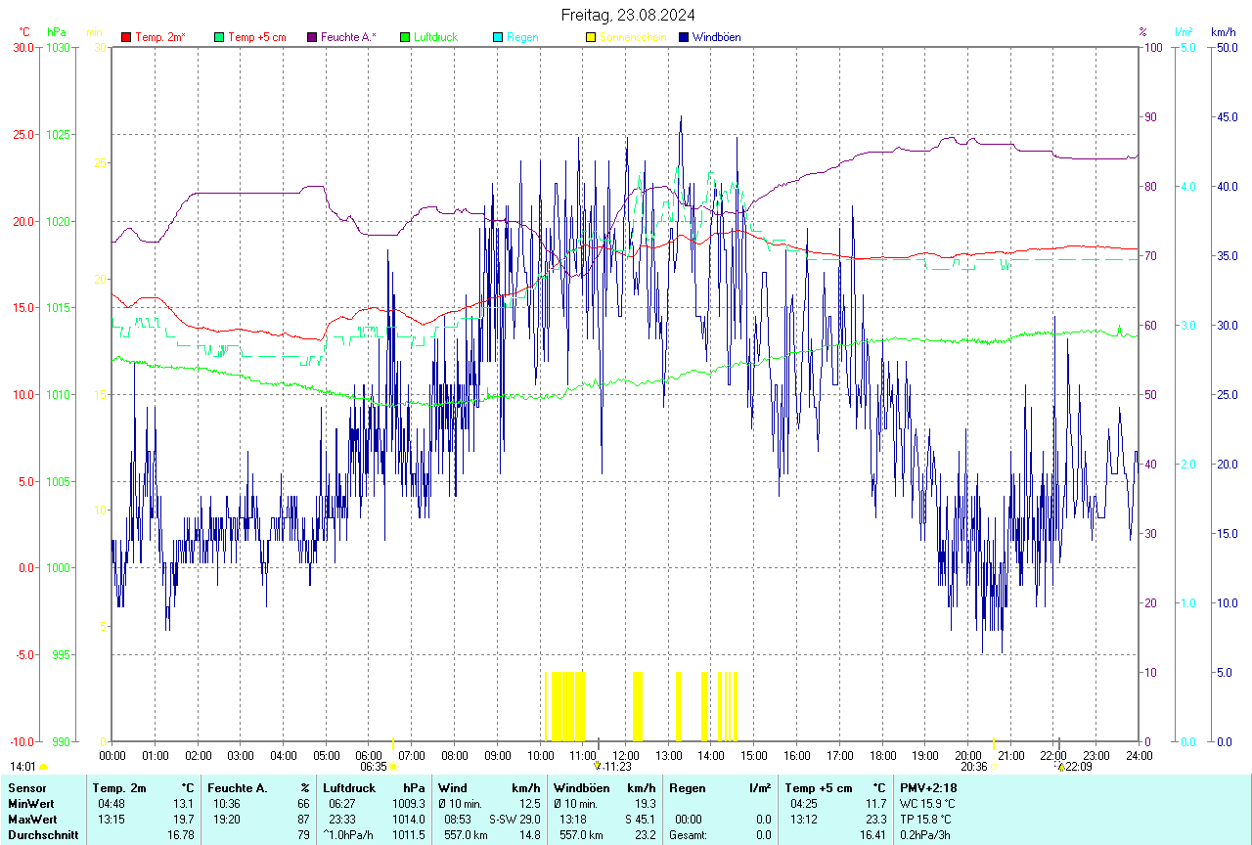Click the minimum pressure value 1009.3
Screen dimensions: 1252x845
point(409,803)
